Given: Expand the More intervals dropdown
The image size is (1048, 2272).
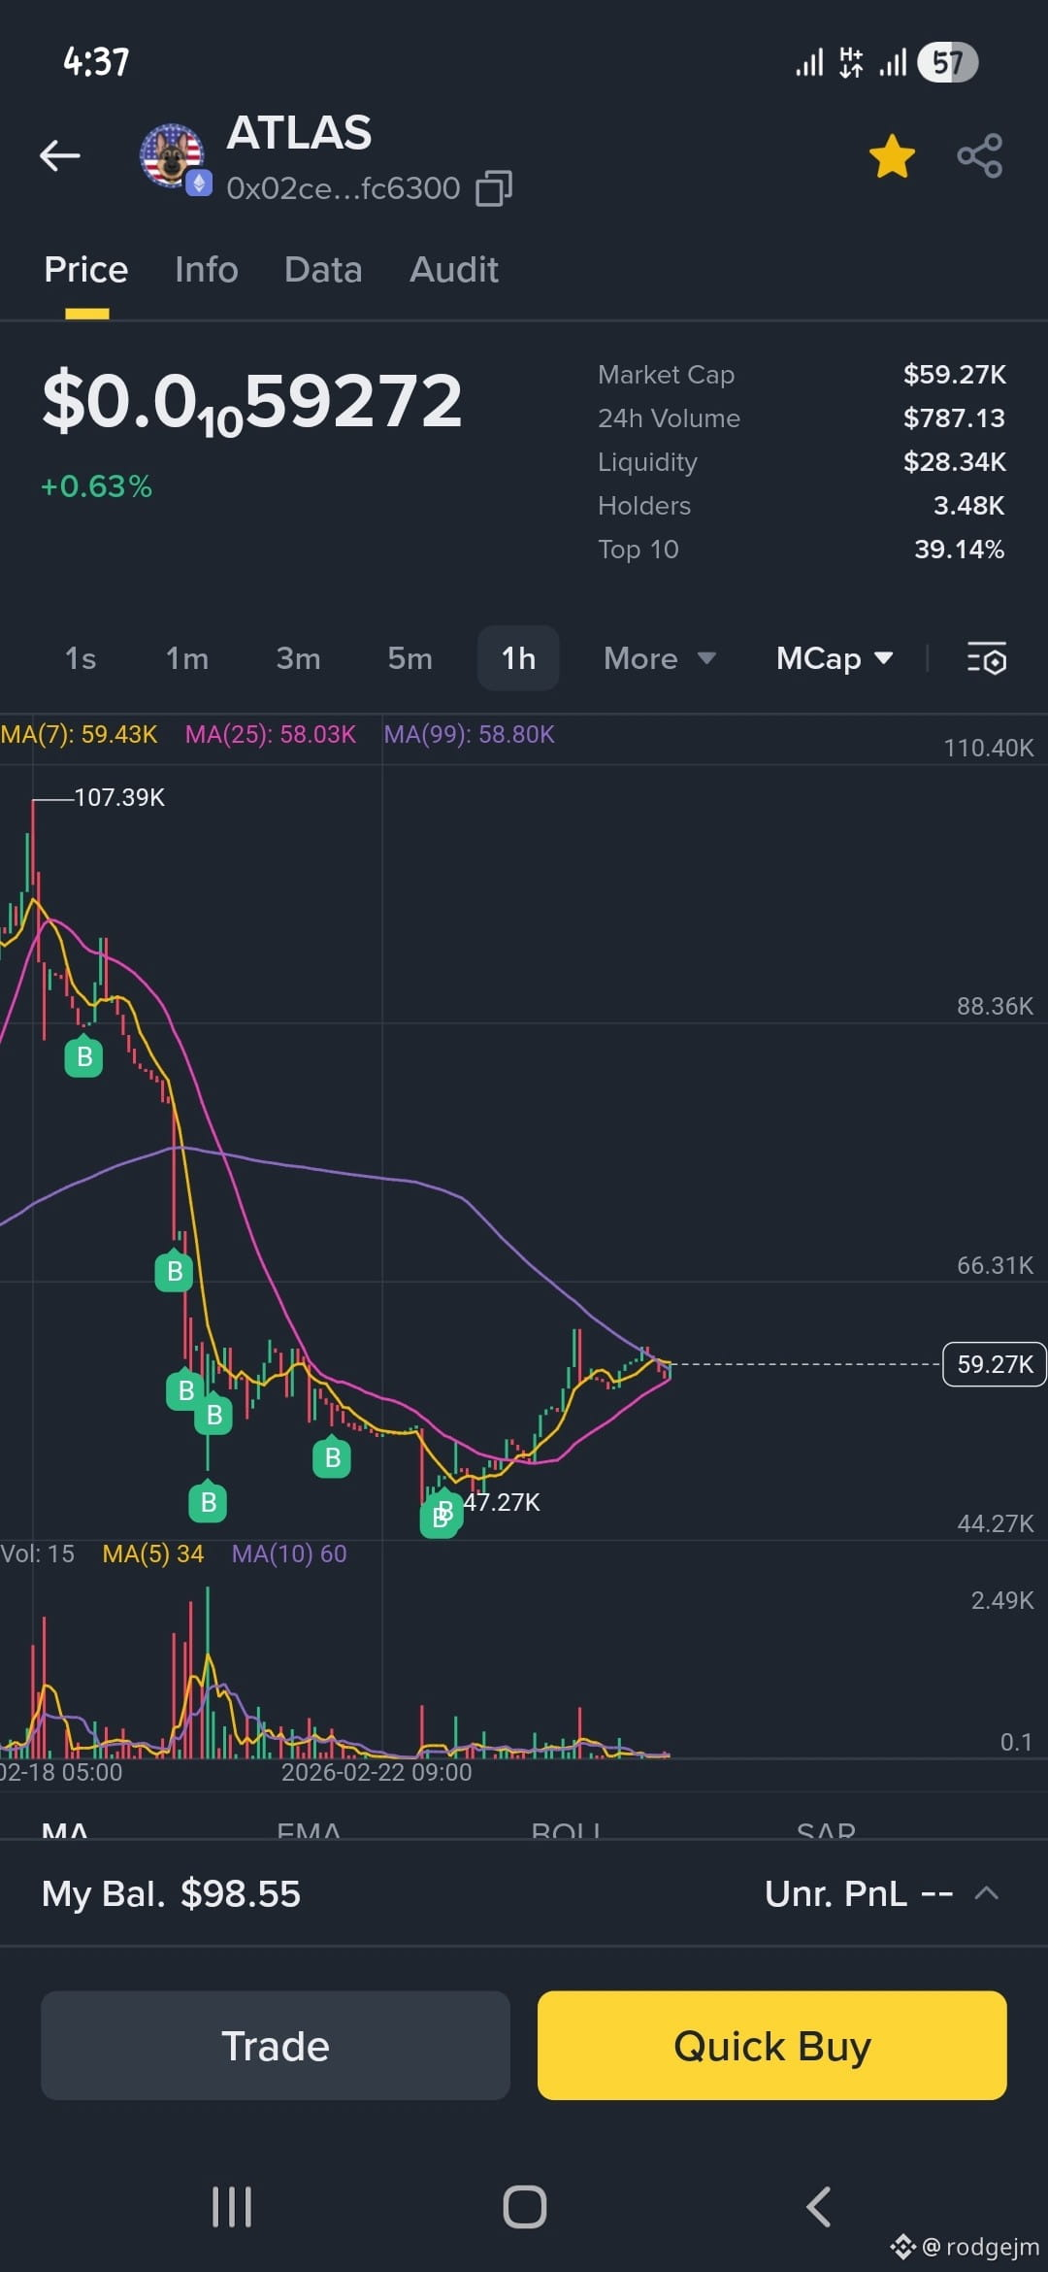Looking at the screenshot, I should coord(660,658).
